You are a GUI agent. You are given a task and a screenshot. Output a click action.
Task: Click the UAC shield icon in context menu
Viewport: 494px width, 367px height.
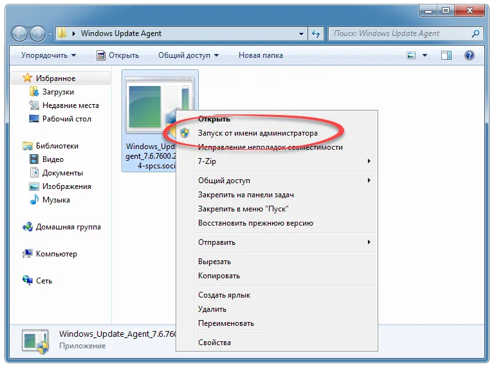point(185,133)
